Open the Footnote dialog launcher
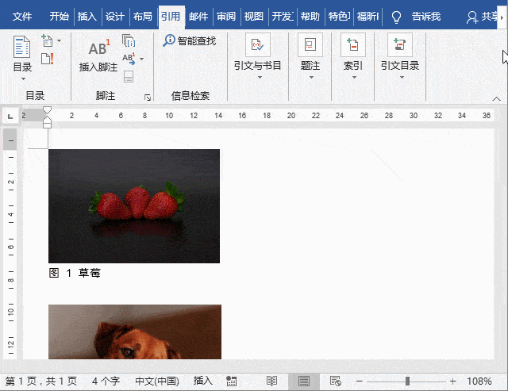 click(x=148, y=98)
